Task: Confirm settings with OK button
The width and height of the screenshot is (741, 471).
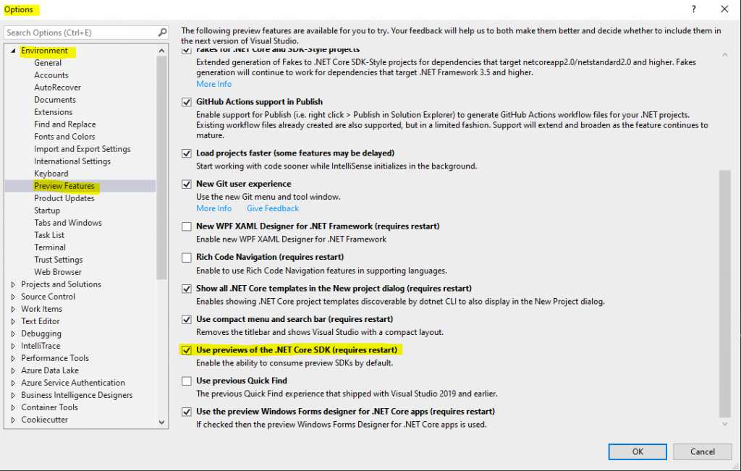Action: point(638,451)
